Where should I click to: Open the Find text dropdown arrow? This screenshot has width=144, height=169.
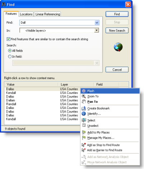(97, 23)
